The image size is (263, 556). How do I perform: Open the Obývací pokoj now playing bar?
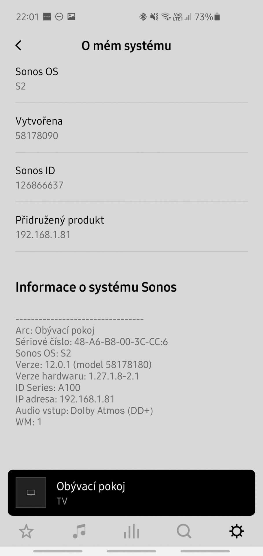(131, 493)
